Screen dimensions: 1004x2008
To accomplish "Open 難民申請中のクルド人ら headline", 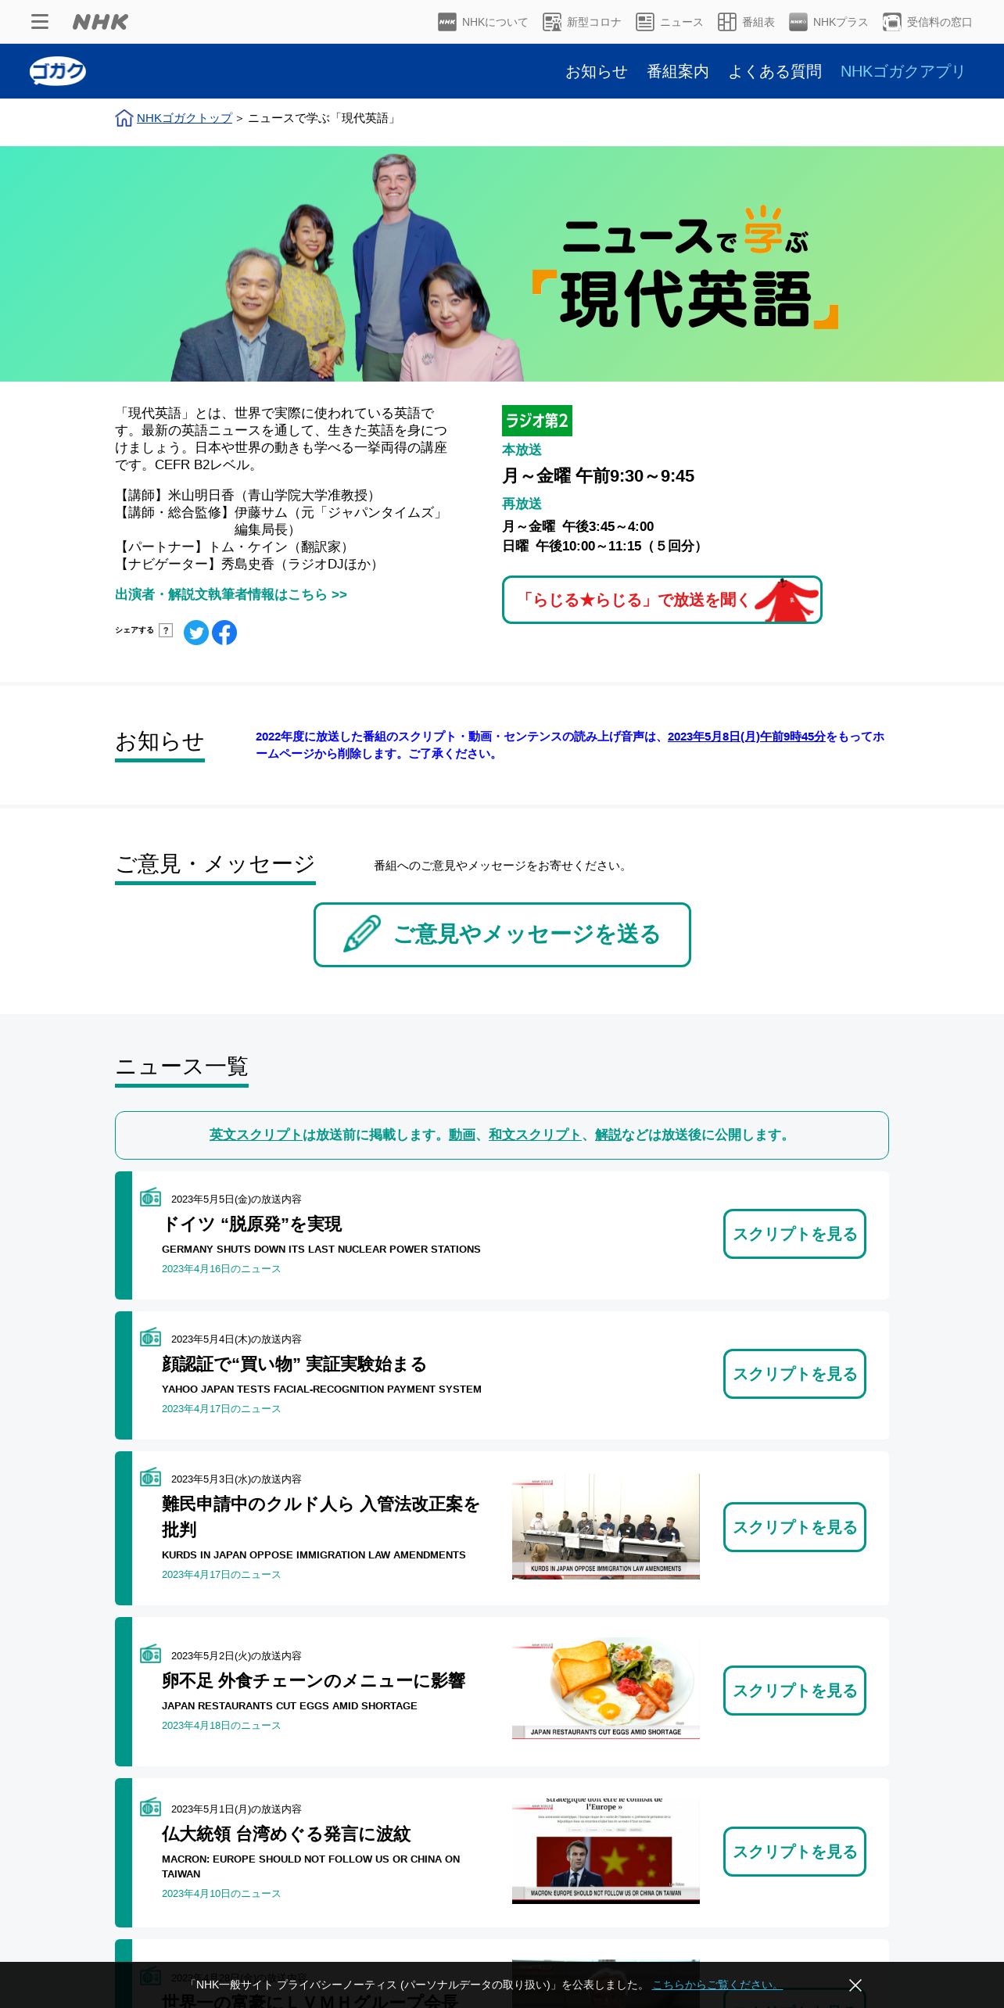I will tap(321, 1516).
